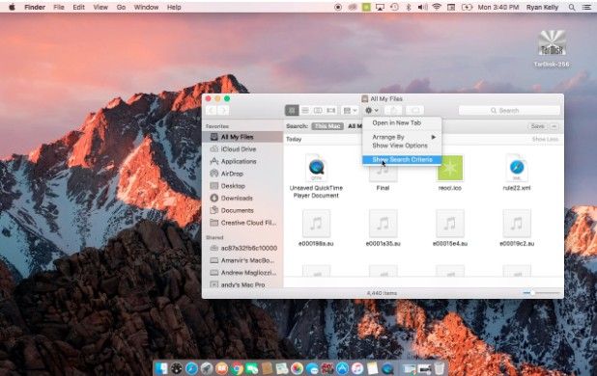Open iTunes from the Dock
The image size is (597, 376).
click(357, 368)
